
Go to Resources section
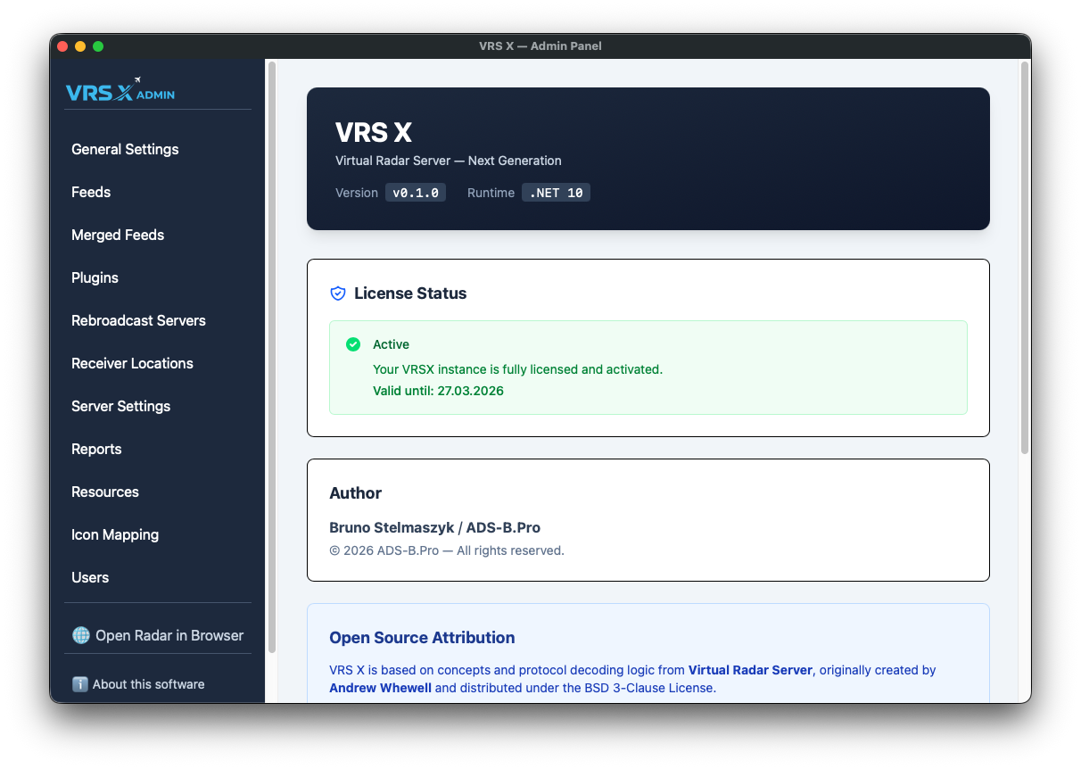[x=105, y=492]
